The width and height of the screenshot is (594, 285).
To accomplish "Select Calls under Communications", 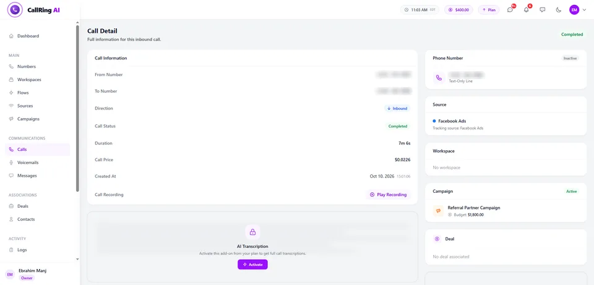I will click(x=38, y=150).
